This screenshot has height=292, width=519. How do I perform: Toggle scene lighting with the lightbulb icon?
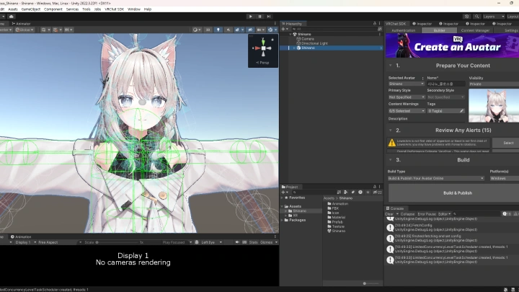[218, 30]
